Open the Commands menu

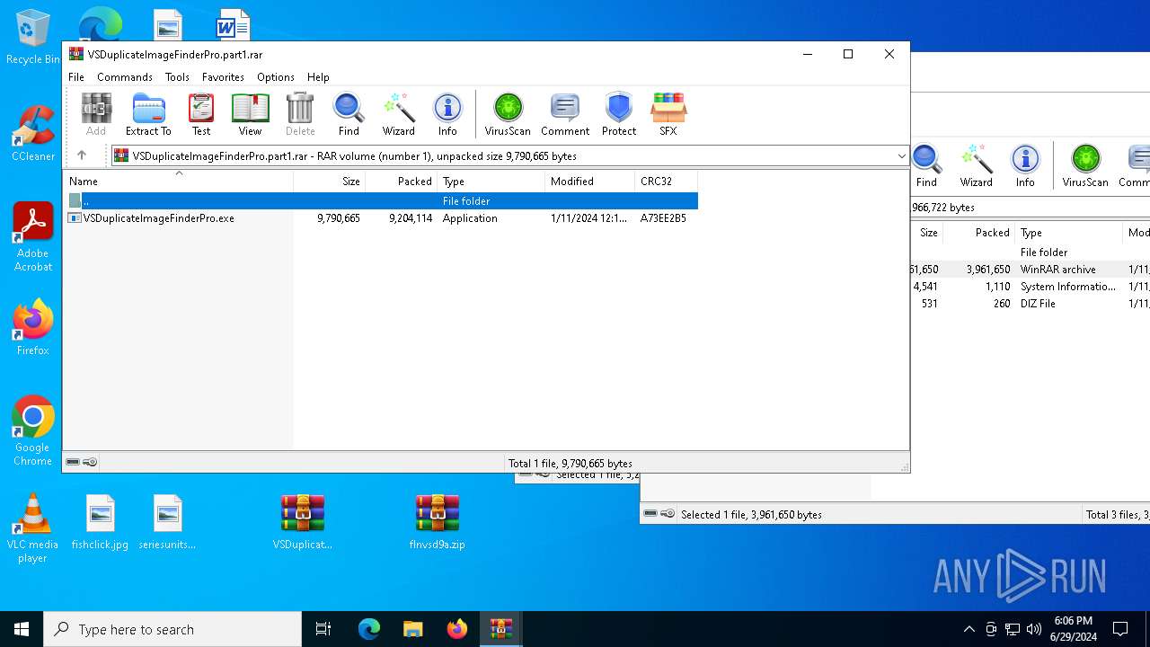click(125, 77)
